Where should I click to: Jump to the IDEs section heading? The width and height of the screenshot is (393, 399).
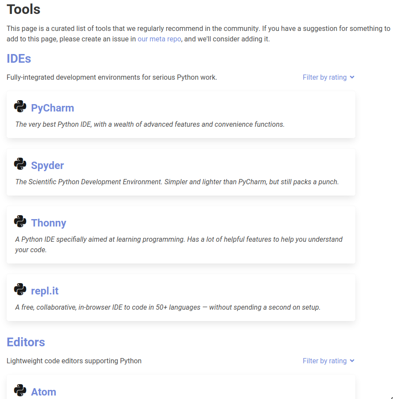tap(19, 59)
